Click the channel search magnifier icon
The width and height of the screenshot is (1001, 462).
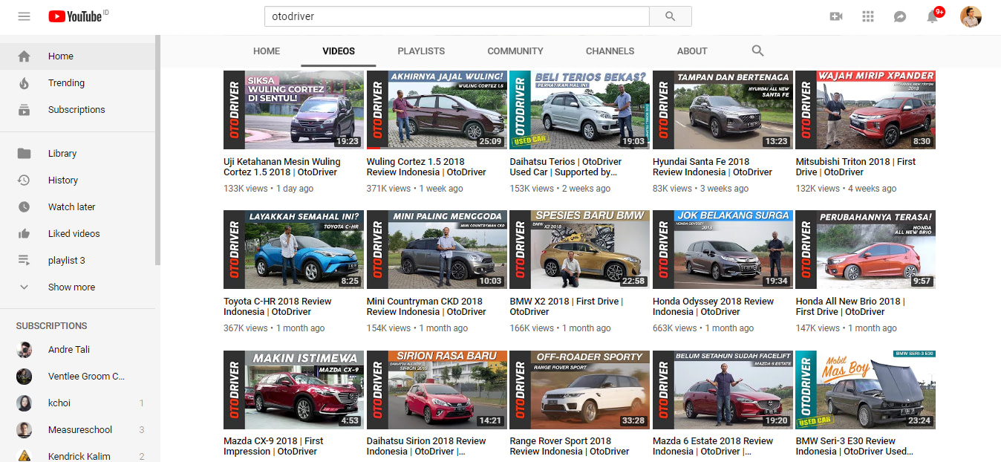pos(757,51)
